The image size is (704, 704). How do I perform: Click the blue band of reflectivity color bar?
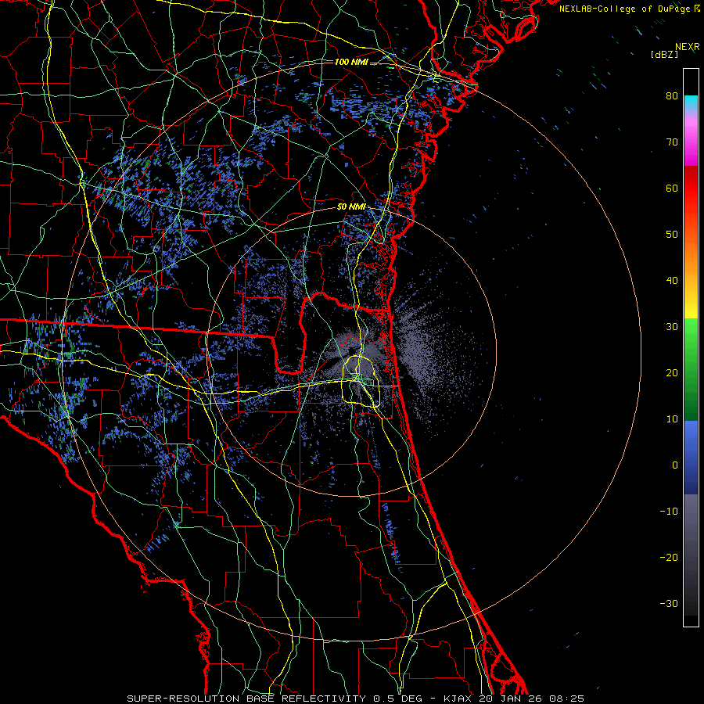[x=691, y=457]
